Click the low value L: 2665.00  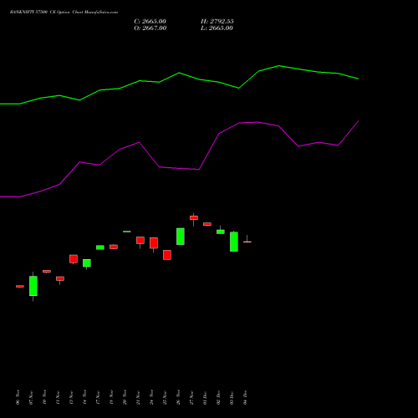click(217, 28)
